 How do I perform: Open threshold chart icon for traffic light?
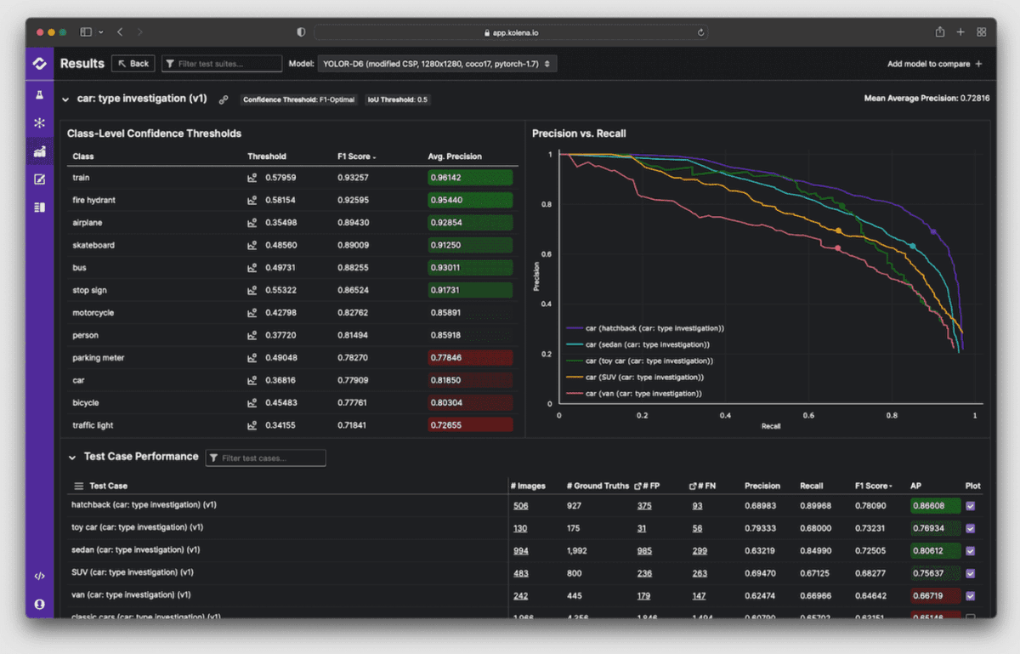[x=252, y=425]
